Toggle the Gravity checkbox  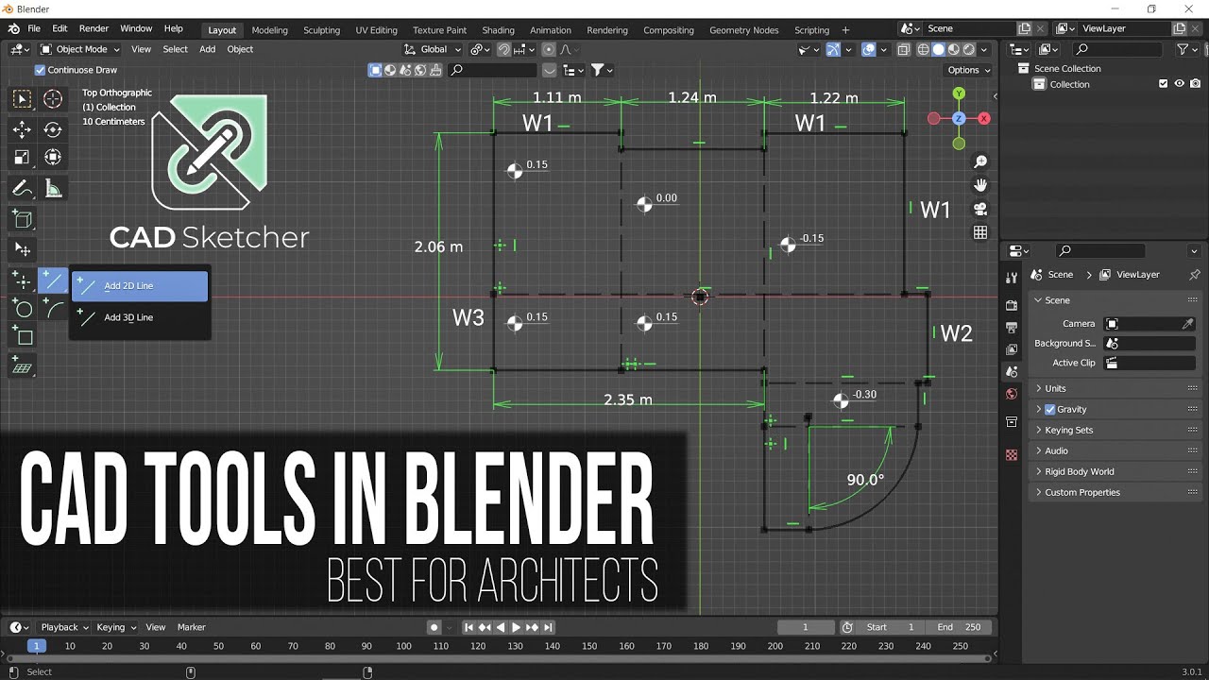point(1049,409)
